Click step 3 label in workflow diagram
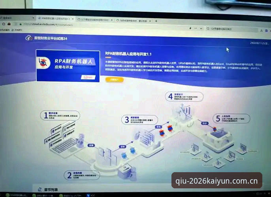This screenshot has height=197, width=271. coord(139,120)
